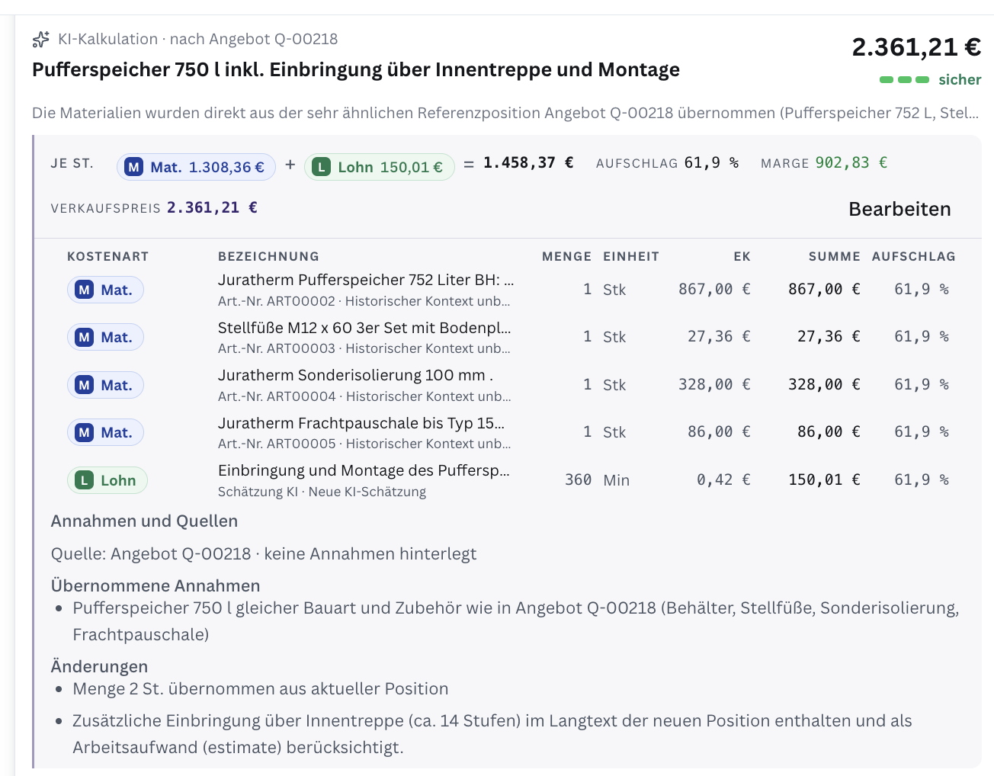Click the Annahmen und Quellen heading
Image resolution: width=994 pixels, height=776 pixels.
(x=144, y=521)
